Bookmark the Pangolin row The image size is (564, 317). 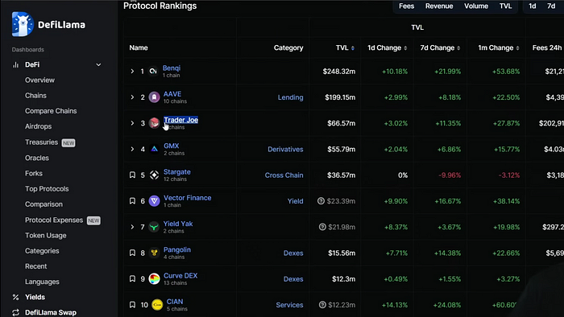coord(132,253)
